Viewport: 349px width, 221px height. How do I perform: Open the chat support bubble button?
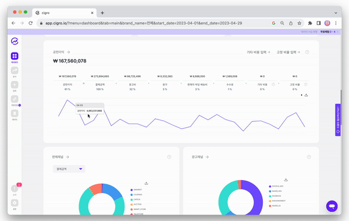coord(332,206)
